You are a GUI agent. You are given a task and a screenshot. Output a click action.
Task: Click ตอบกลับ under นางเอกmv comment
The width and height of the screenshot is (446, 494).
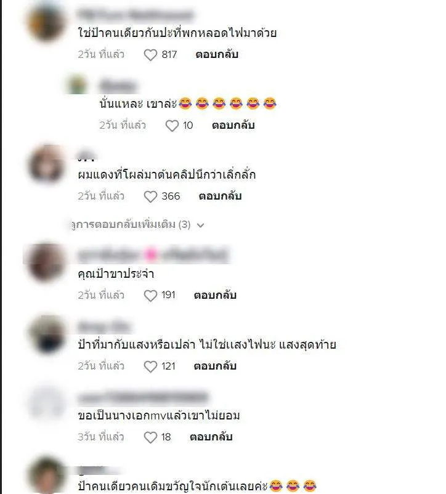pyautogui.click(x=211, y=437)
